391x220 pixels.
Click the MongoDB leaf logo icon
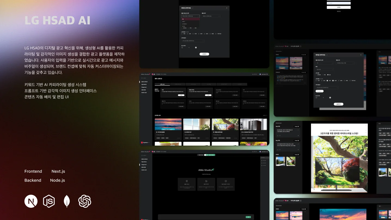[x=67, y=201]
